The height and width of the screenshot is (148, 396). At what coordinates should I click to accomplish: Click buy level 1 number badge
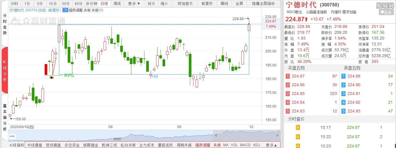pos(288,76)
